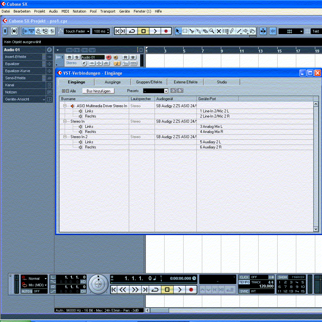Collapse the Stereo In bus
The width and height of the screenshot is (322, 322).
coord(65,121)
